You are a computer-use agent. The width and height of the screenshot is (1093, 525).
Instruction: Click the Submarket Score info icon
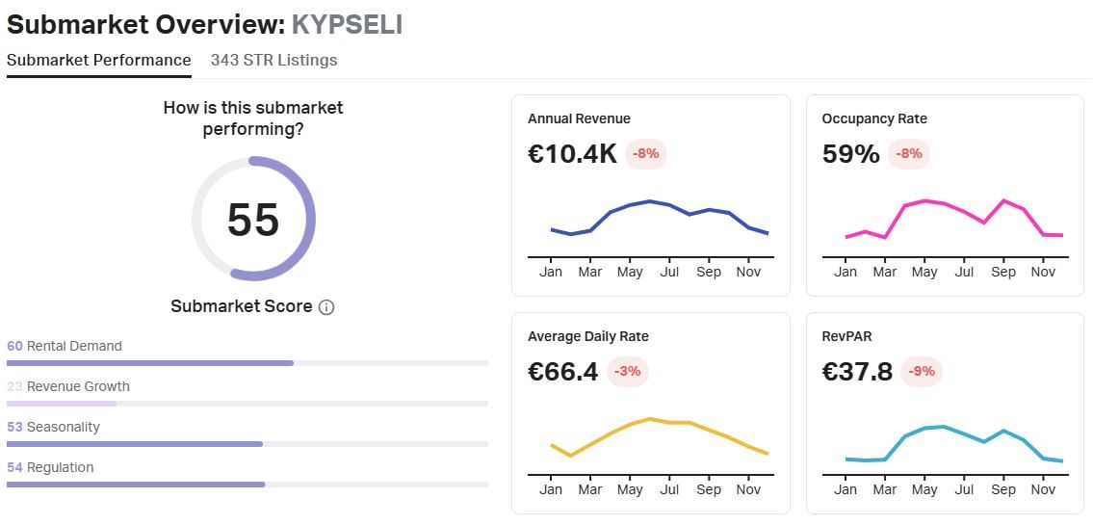[x=326, y=307]
